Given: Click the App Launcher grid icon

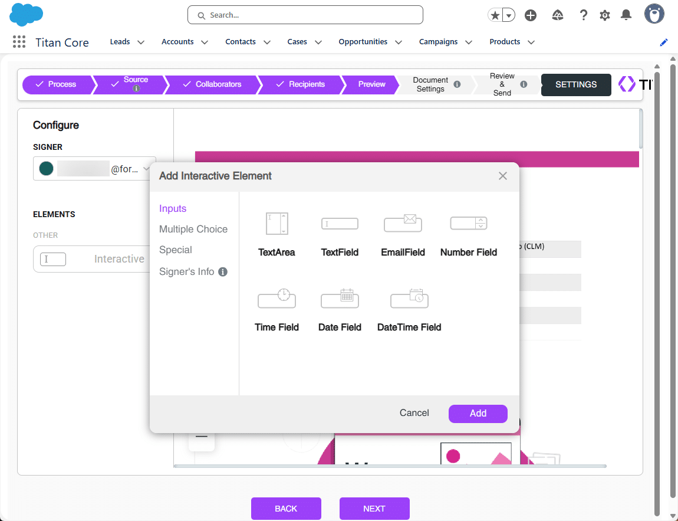Looking at the screenshot, I should click(x=19, y=42).
